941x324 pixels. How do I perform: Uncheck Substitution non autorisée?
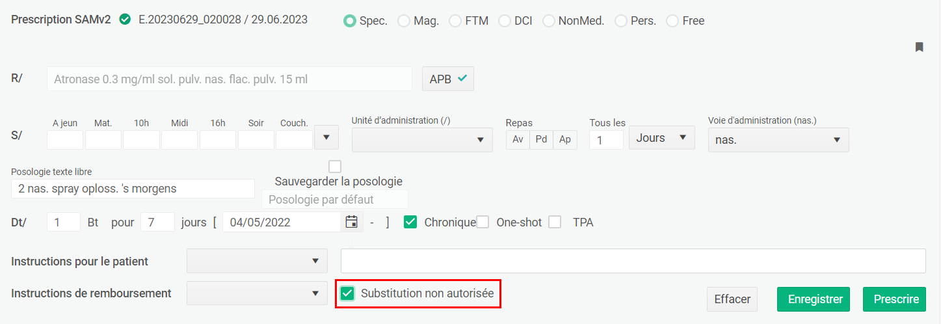[x=347, y=293]
